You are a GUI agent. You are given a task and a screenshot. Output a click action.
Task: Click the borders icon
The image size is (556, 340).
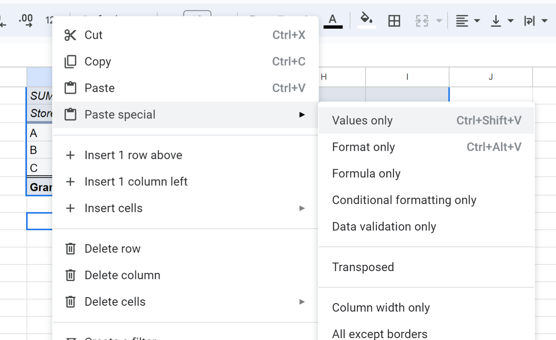click(x=394, y=21)
